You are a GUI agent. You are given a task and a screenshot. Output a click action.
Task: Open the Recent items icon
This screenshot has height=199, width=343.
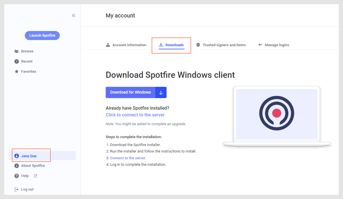[x=17, y=61]
